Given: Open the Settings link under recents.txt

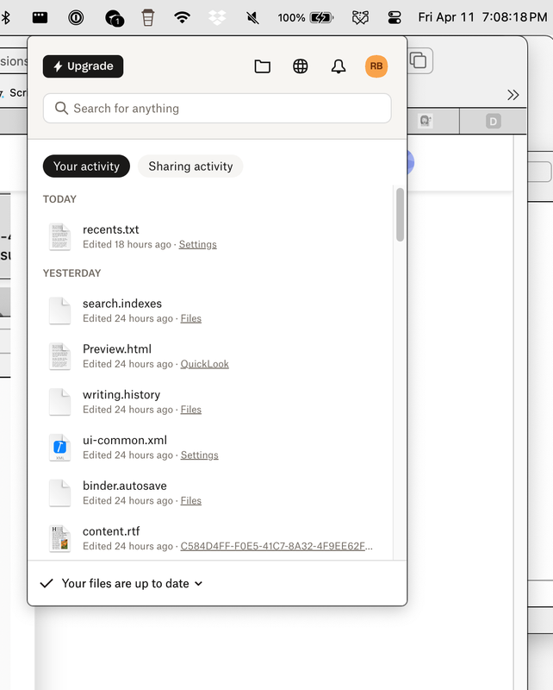Looking at the screenshot, I should (x=197, y=245).
